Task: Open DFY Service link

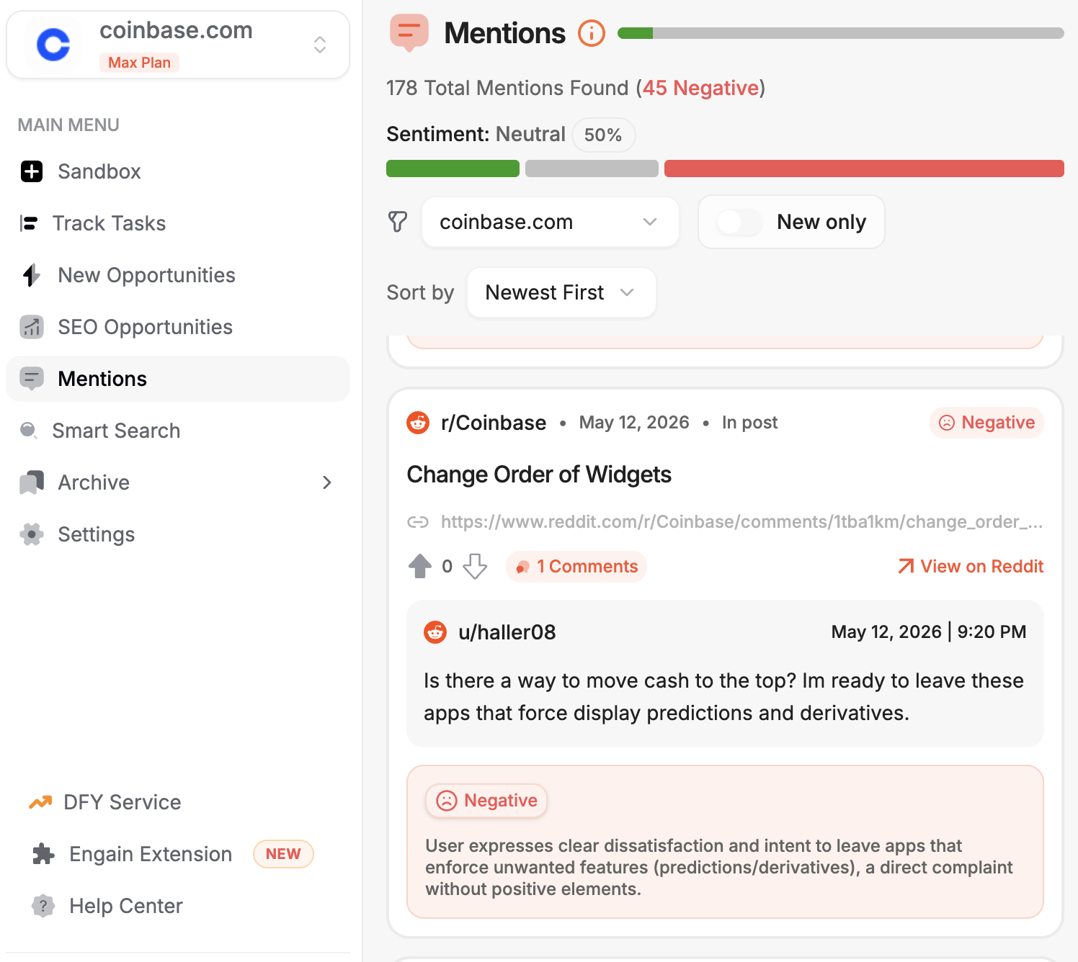Action: click(122, 802)
